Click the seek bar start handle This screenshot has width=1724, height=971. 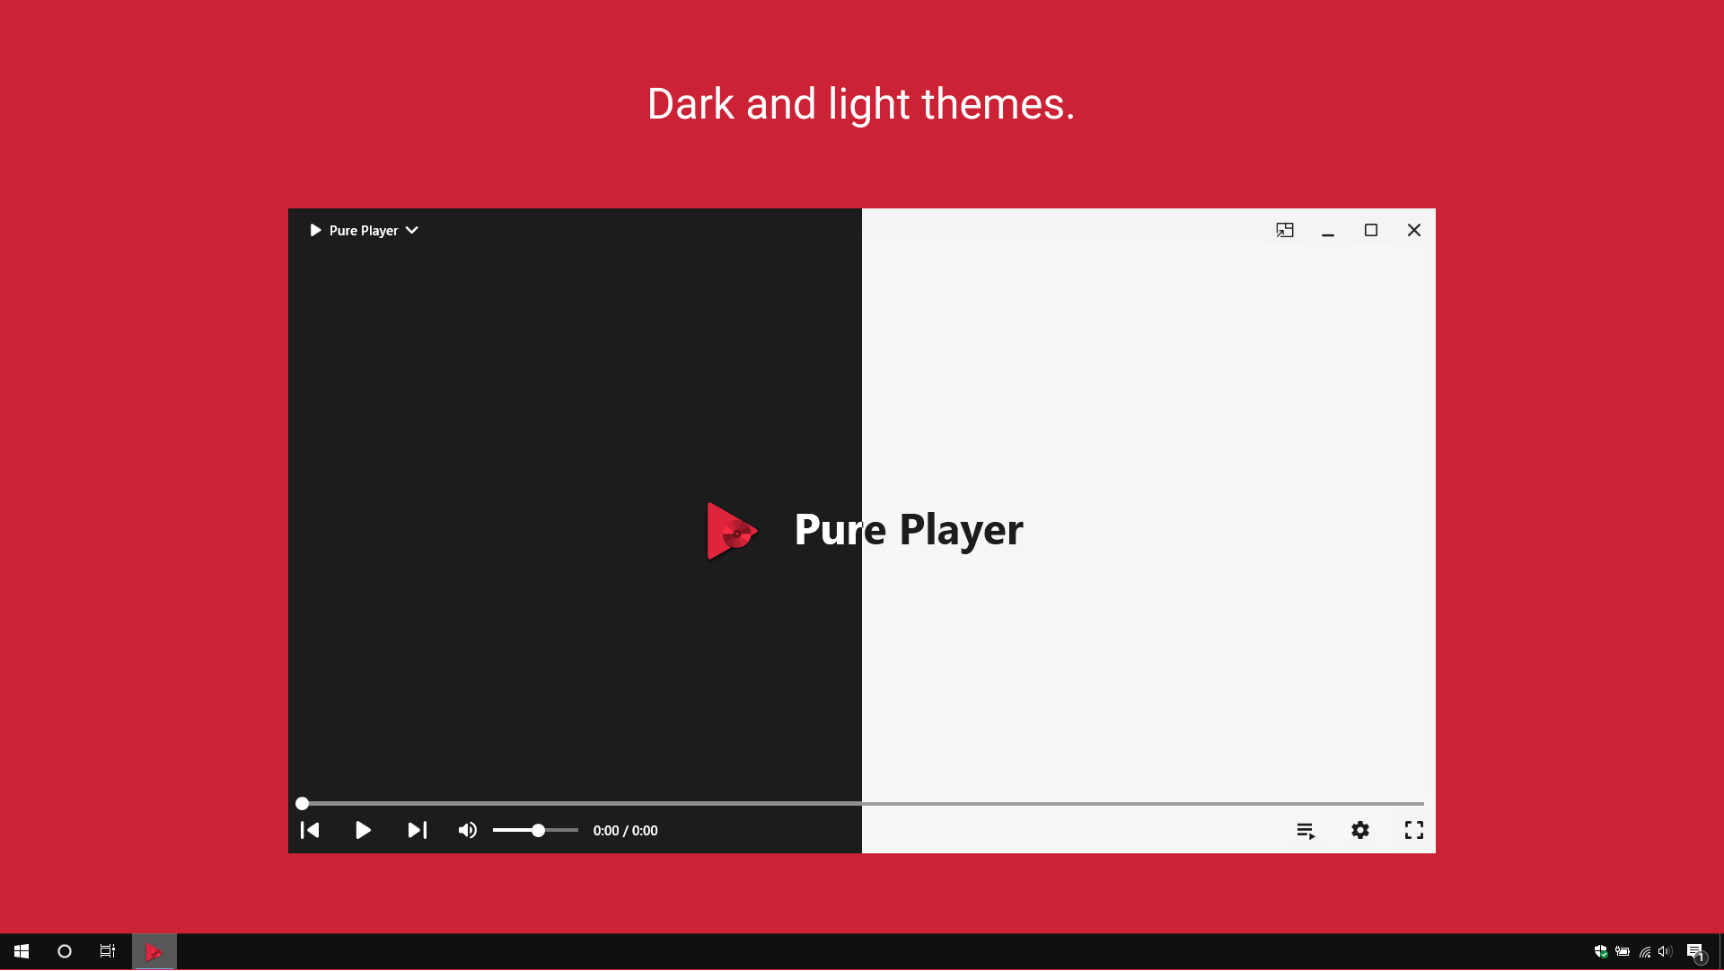tap(303, 803)
